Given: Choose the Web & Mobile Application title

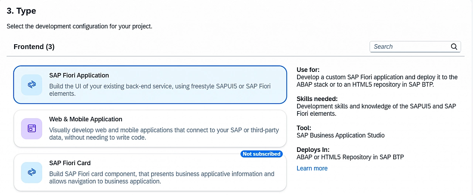Looking at the screenshot, I should (x=86, y=119).
